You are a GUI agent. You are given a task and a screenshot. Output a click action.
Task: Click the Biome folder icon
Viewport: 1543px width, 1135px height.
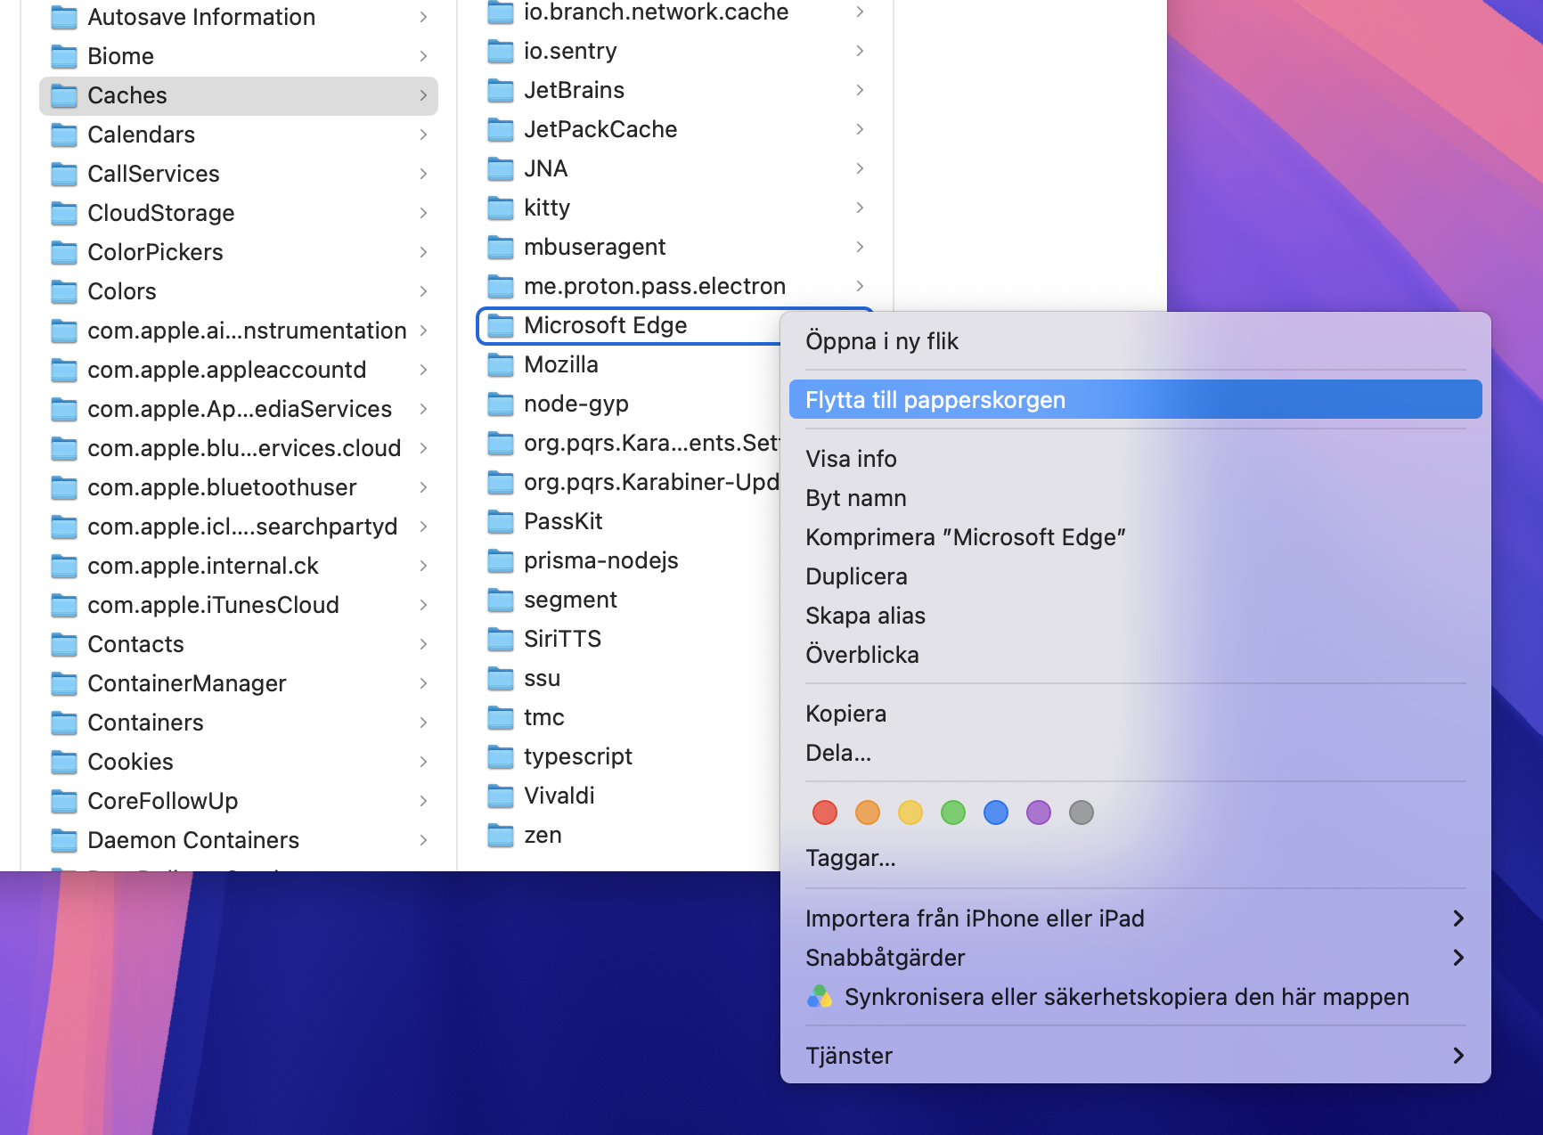coord(64,56)
